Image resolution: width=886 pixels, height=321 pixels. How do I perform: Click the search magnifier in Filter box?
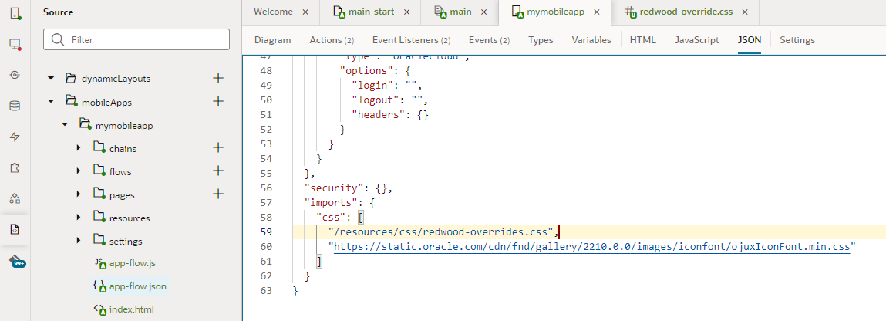[57, 39]
